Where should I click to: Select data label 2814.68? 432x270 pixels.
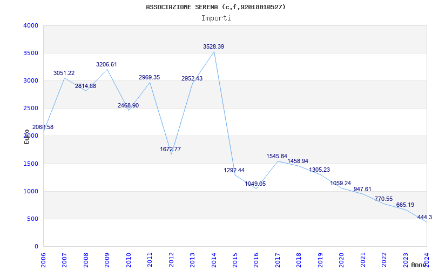[86, 86]
